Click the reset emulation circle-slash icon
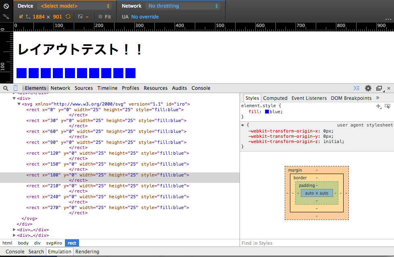 [6, 6]
